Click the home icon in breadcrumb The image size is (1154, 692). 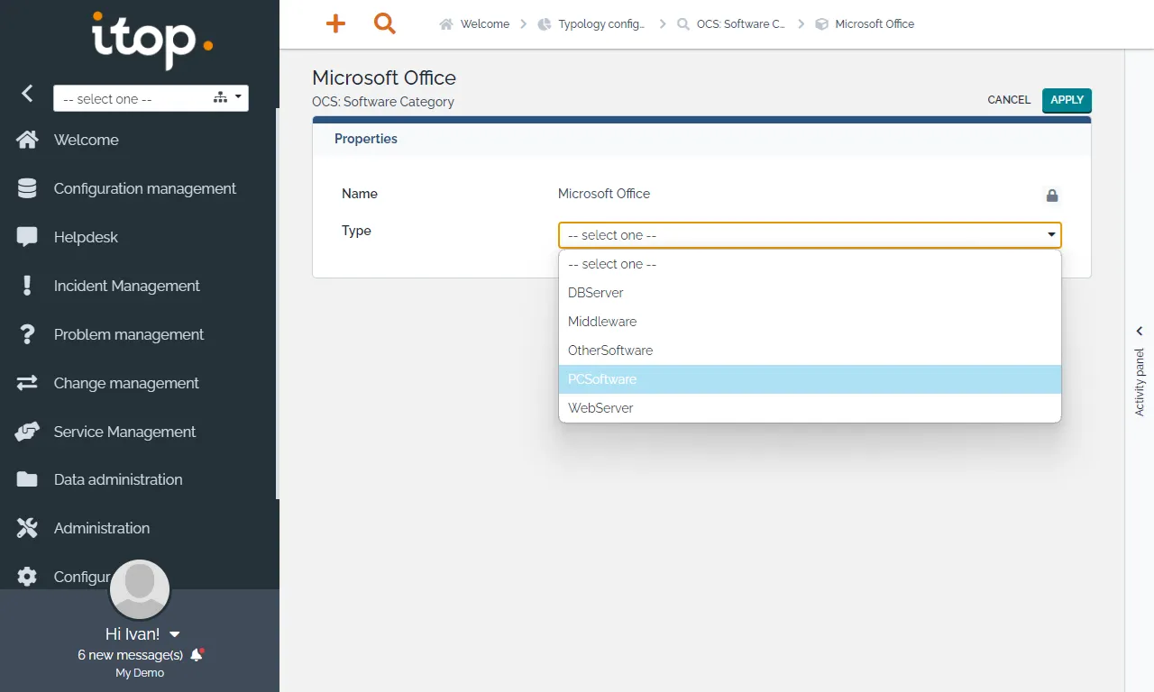click(445, 24)
